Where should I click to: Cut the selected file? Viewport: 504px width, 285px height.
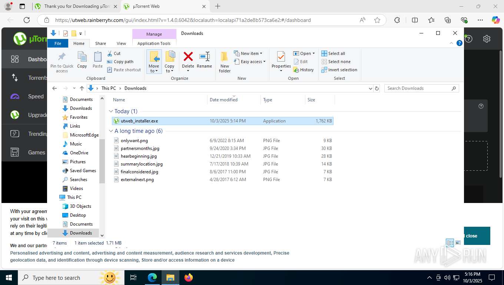(x=114, y=53)
